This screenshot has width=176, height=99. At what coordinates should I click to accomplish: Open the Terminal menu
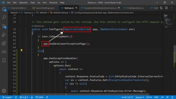(53, 2)
